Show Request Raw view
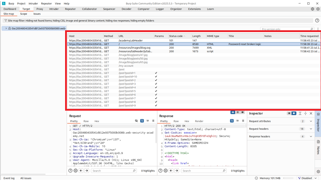Image resolution: width=321 pixels, height=182 pixels. (86, 121)
